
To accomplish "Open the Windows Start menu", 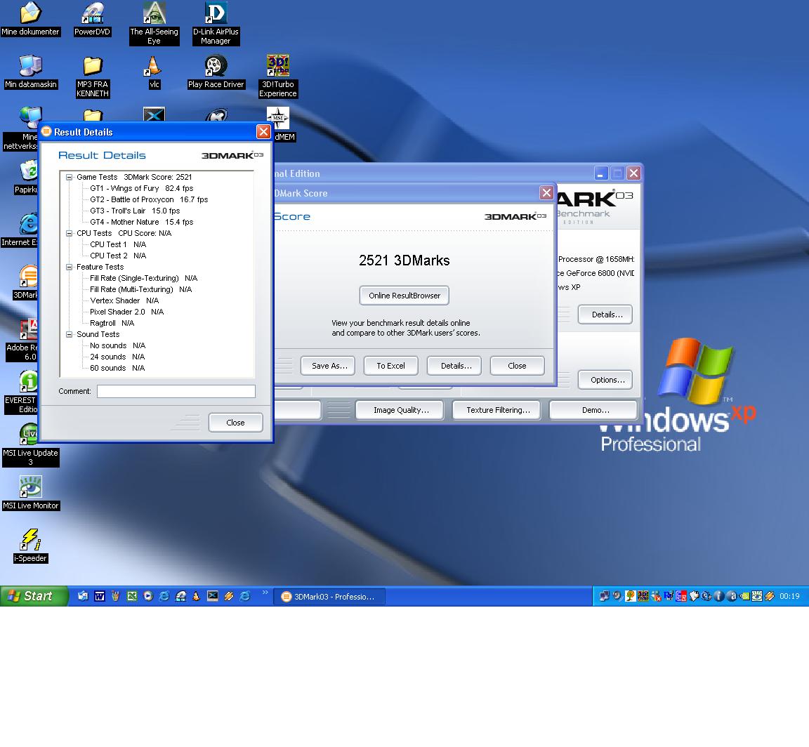I will 34,596.
